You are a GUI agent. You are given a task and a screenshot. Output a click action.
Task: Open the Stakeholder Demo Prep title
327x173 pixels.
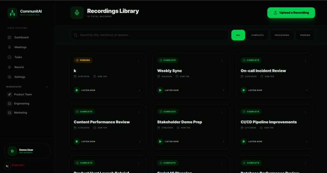click(180, 122)
